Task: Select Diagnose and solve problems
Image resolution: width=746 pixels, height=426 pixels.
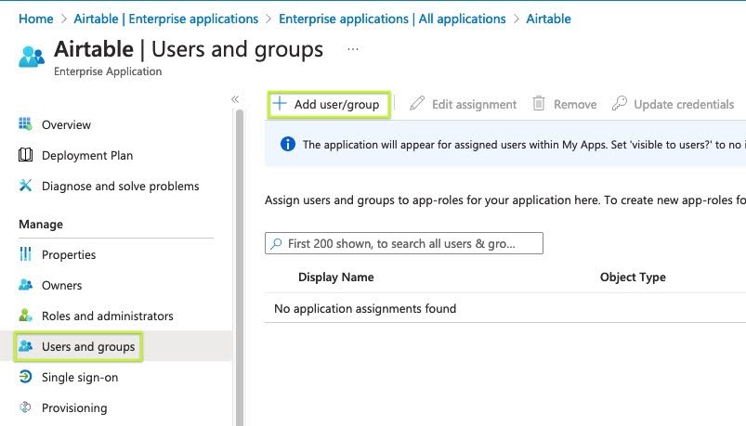Action: click(121, 186)
